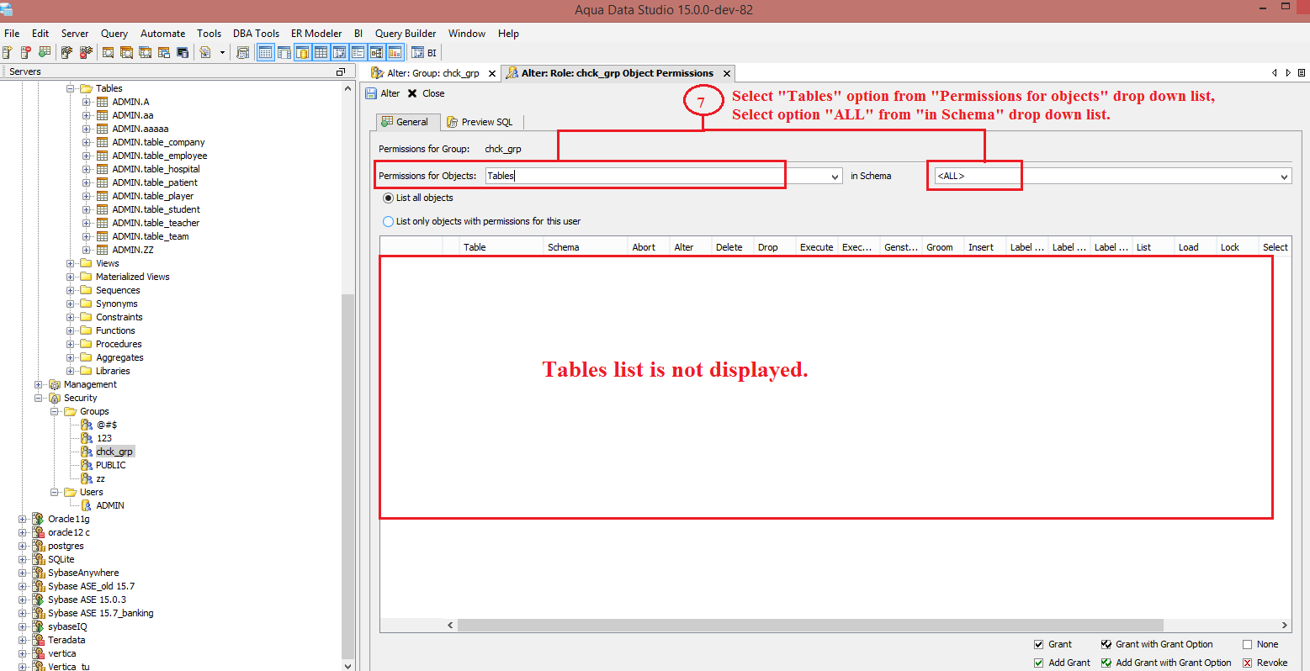Collapse the Tables tree node
The image size is (1310, 671).
pos(71,88)
